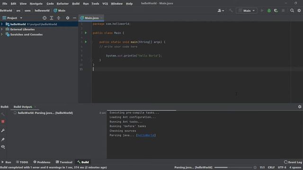The height and width of the screenshot is (170, 303).
Task: Click the CRLF line separator selector
Action: pos(271,168)
